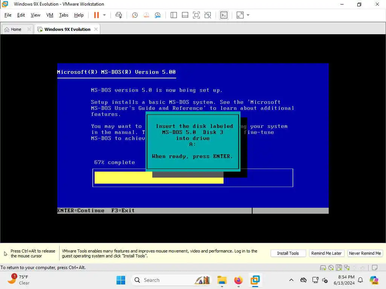Toggle the library sidebar panel
This screenshot has height=289, width=386.
click(x=173, y=15)
